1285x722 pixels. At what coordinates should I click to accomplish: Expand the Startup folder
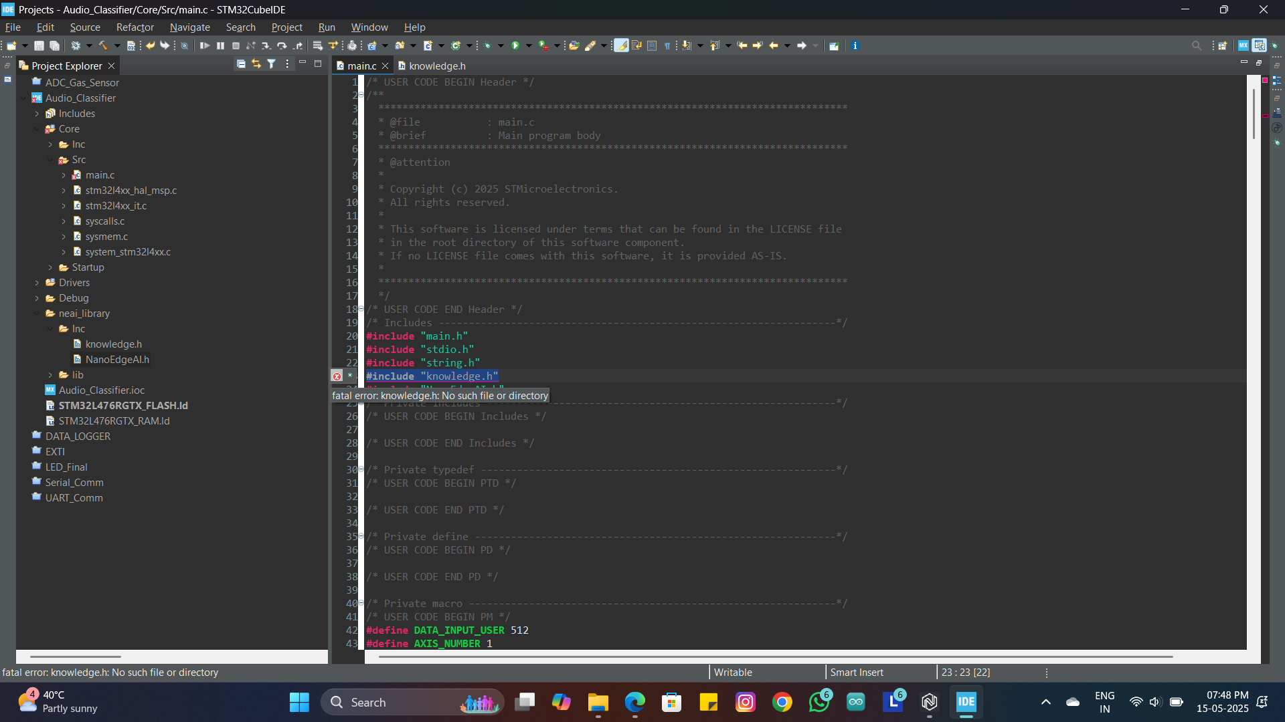(52, 267)
